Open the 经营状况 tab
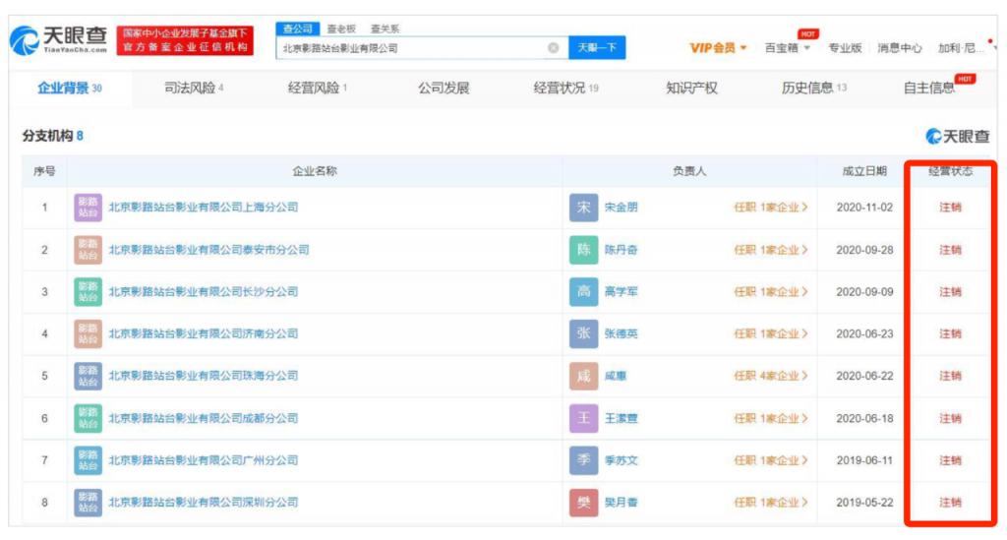Image resolution: width=1007 pixels, height=540 pixels. (x=565, y=89)
